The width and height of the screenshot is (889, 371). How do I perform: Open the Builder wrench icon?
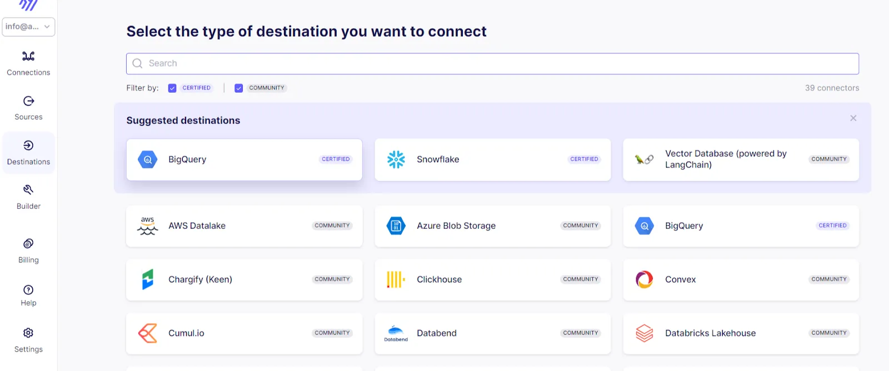click(28, 190)
